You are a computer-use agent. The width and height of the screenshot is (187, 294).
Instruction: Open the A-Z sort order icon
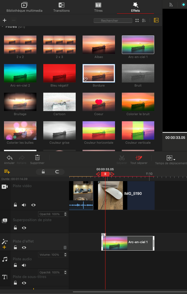click(x=144, y=21)
